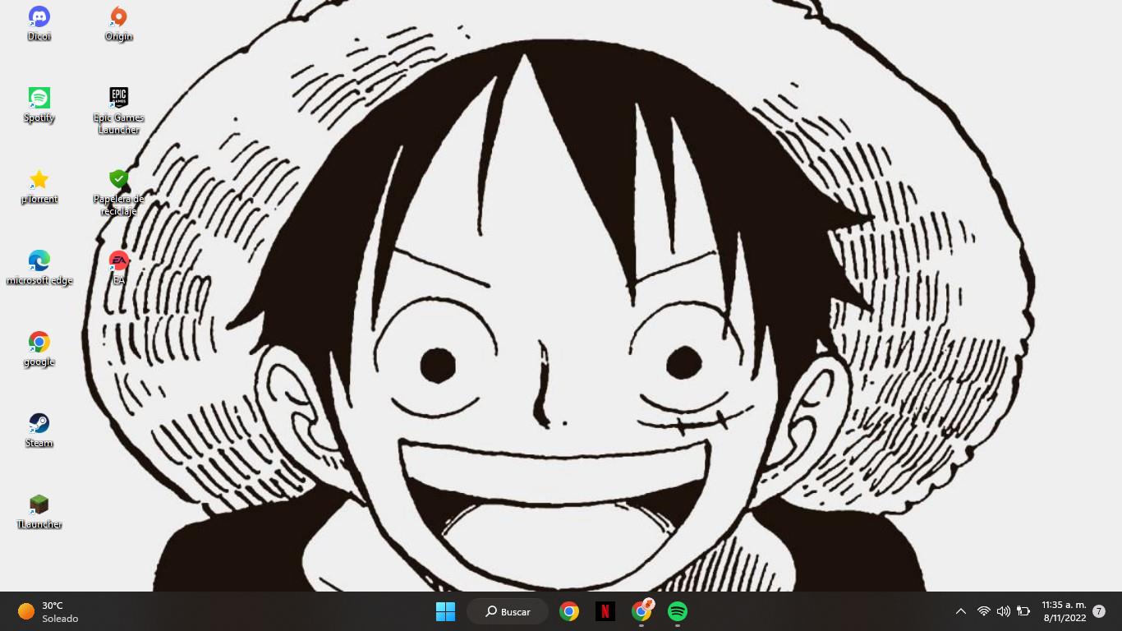This screenshot has width=1122, height=631.
Task: Click the Buscar search box in taskbar
Action: [x=508, y=611]
